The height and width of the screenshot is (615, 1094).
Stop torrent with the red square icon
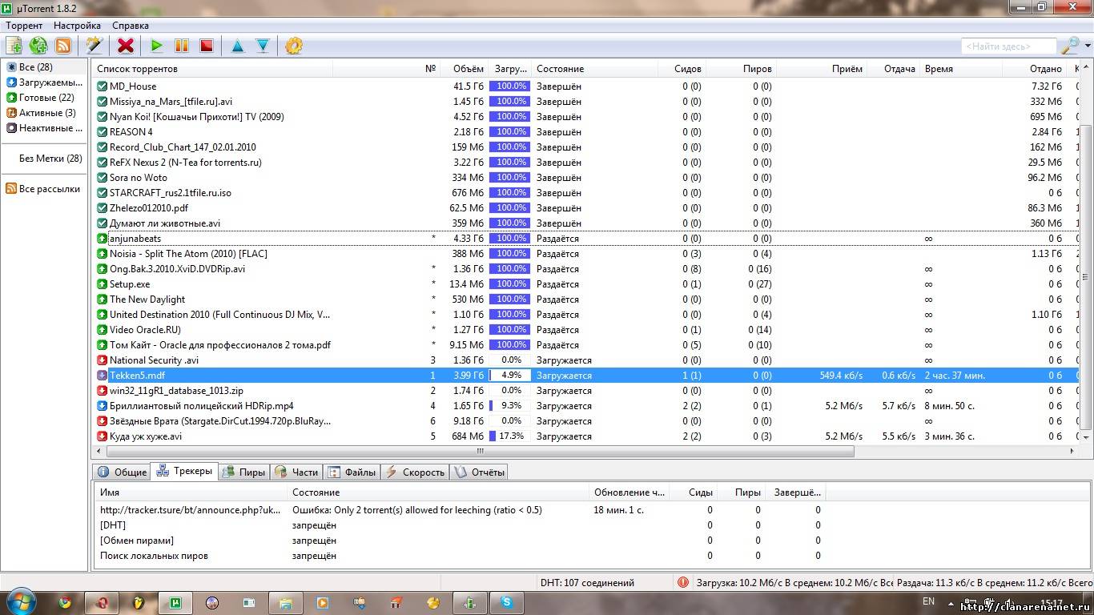tap(207, 46)
